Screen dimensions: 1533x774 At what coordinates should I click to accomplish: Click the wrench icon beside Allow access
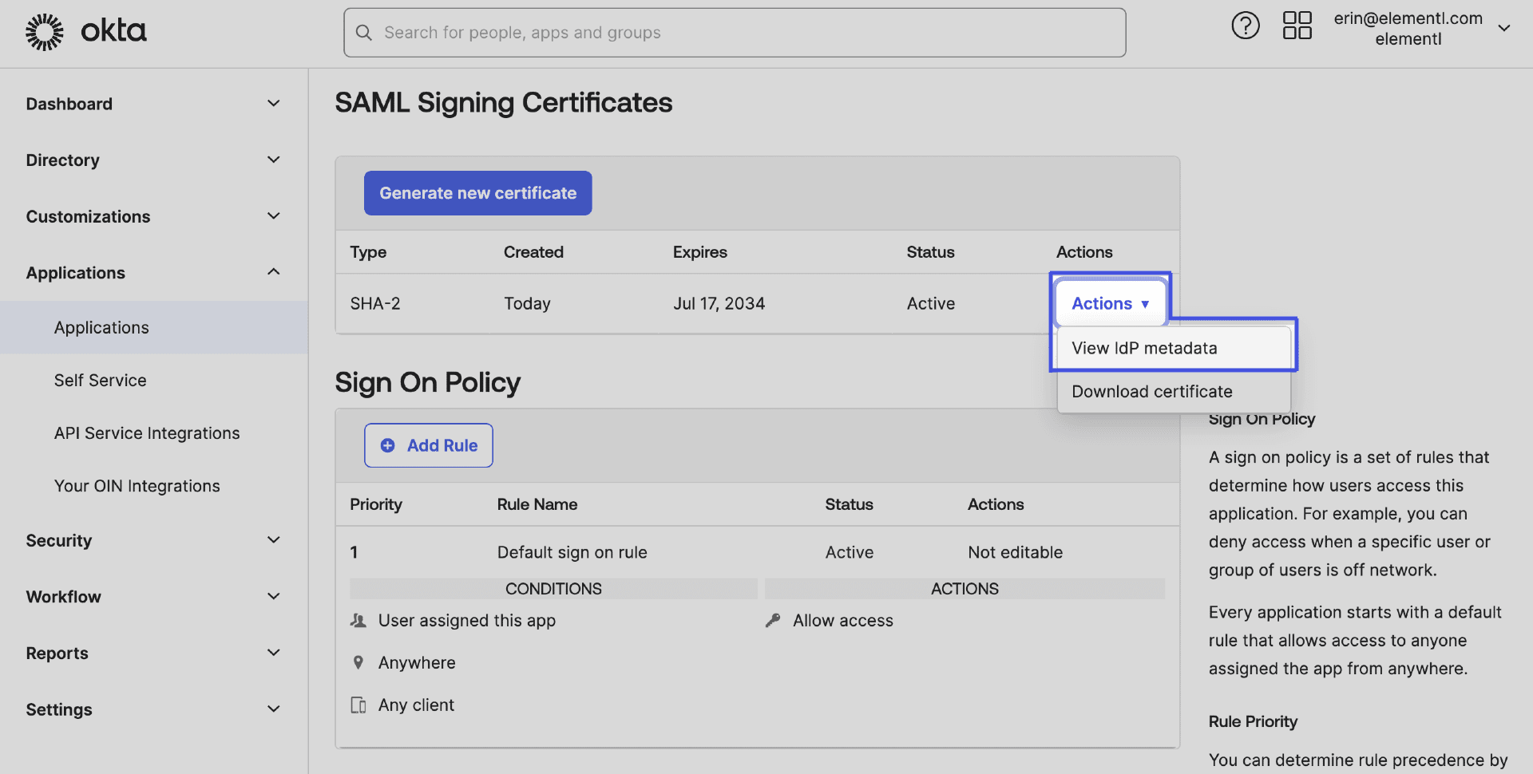(x=772, y=620)
